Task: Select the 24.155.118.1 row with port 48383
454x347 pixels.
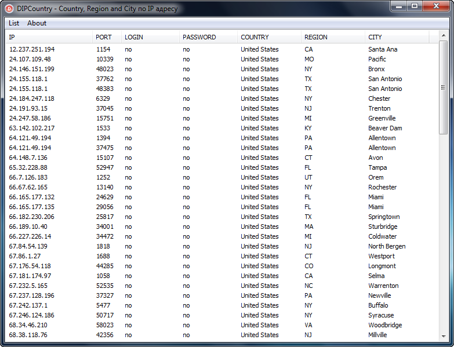Action: pos(222,89)
